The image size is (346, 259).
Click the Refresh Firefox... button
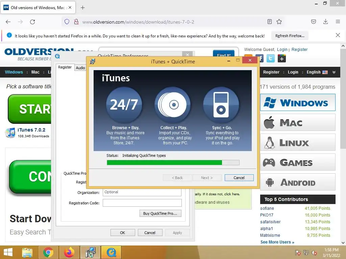(290, 36)
